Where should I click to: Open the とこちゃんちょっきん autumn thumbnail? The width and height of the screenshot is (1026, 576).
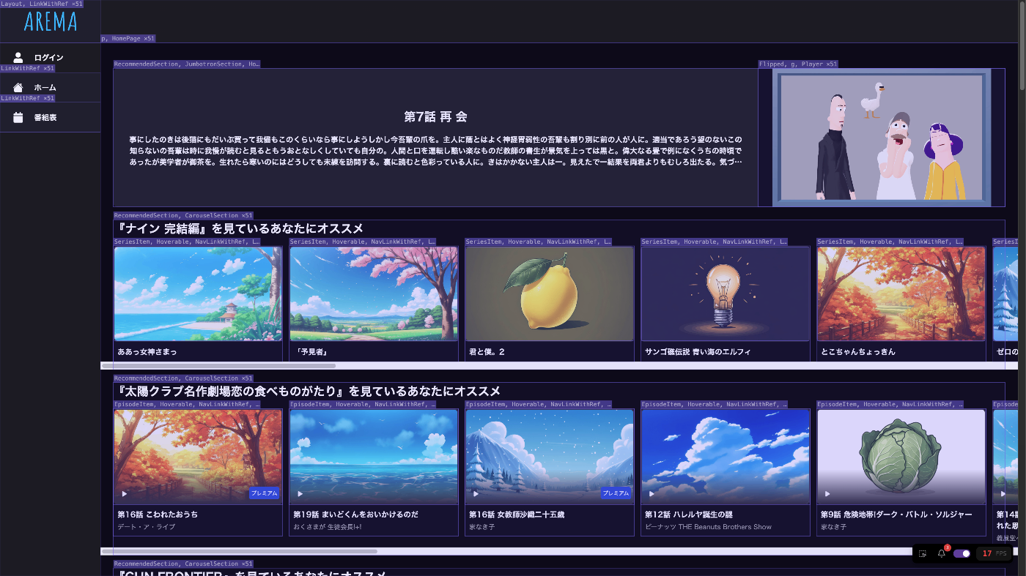tap(901, 294)
